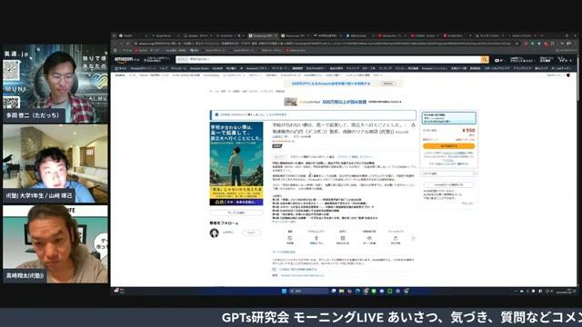Open File Explorer folder icon on the taskbar

point(342,292)
